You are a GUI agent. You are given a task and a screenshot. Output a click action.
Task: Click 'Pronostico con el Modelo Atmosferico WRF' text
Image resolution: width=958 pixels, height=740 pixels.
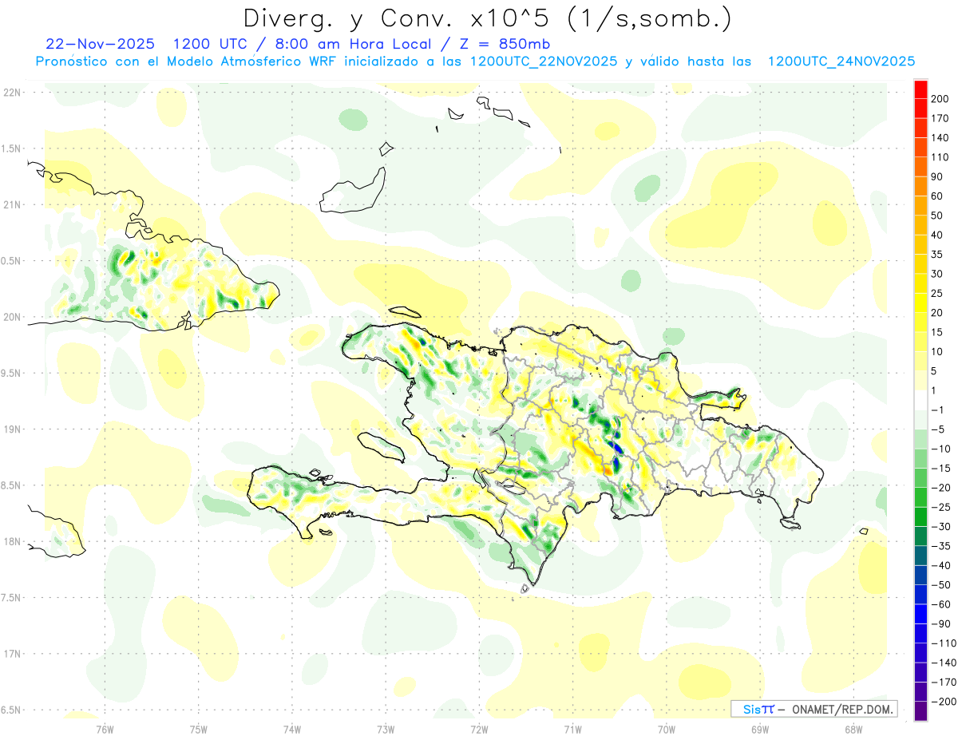pyautogui.click(x=186, y=61)
